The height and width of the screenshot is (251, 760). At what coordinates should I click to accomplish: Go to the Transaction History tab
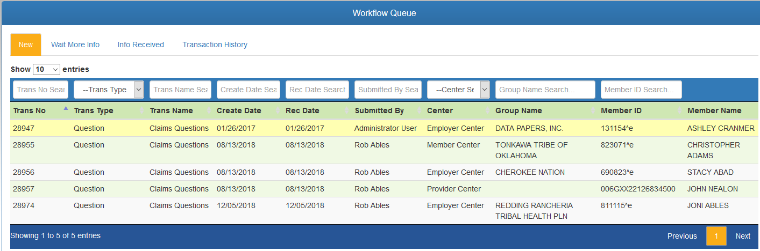tap(215, 45)
